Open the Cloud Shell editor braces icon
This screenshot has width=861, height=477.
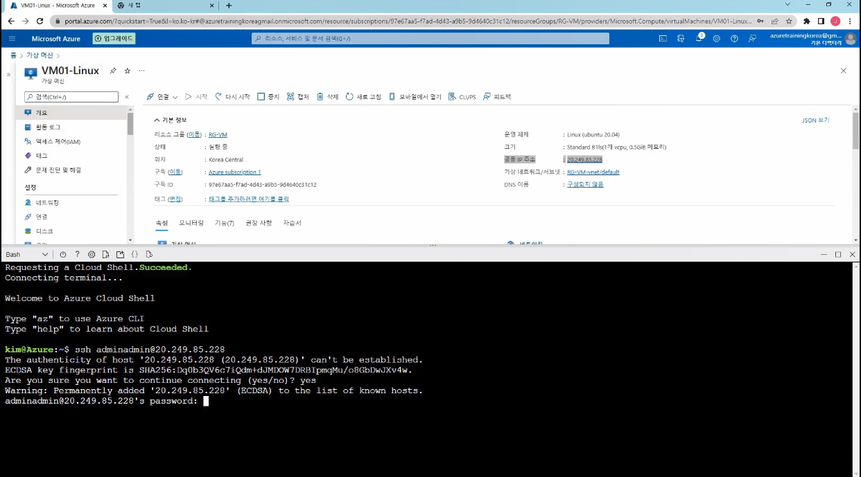click(x=134, y=254)
